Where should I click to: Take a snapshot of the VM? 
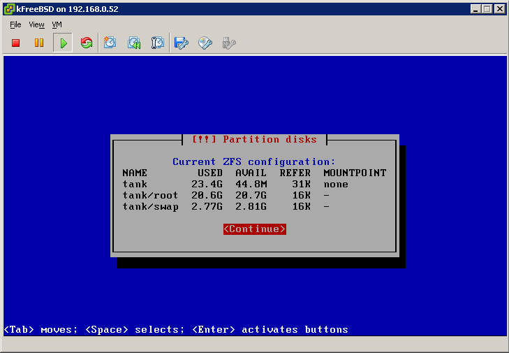pos(110,43)
